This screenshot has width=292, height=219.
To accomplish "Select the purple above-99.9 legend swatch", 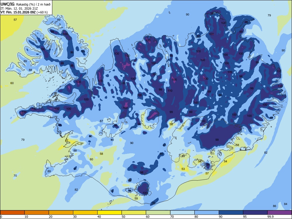I will pyautogui.click(x=279, y=213).
